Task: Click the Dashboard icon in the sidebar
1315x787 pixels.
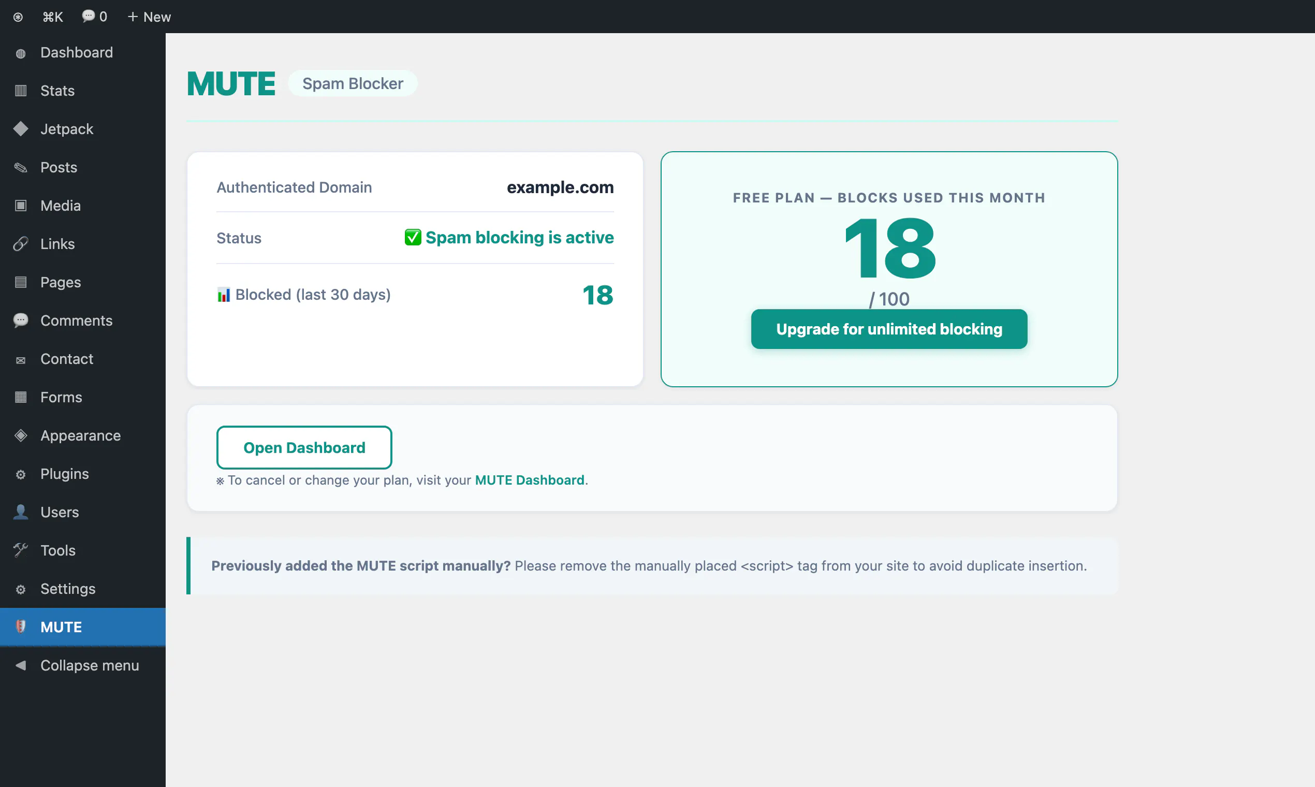Action: click(x=21, y=53)
